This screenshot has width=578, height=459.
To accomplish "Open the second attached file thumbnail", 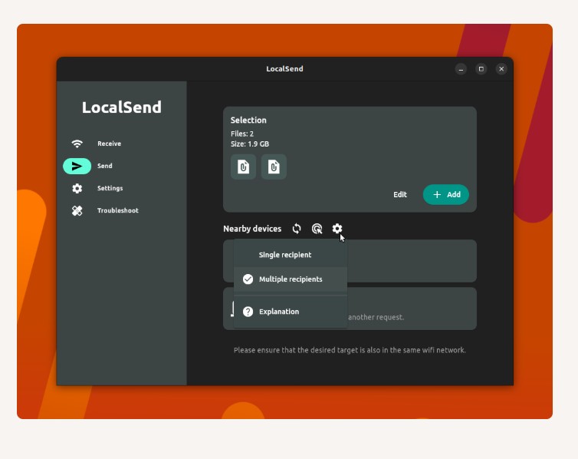I will click(x=274, y=167).
